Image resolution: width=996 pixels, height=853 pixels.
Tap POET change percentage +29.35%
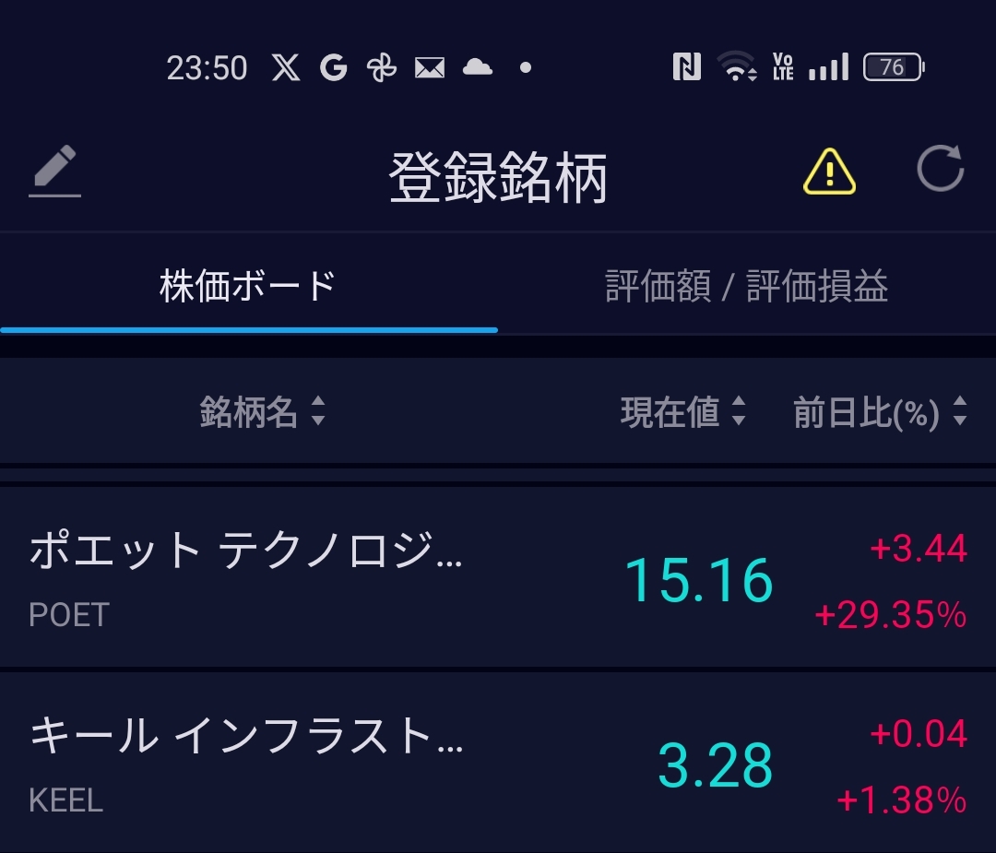click(x=890, y=614)
